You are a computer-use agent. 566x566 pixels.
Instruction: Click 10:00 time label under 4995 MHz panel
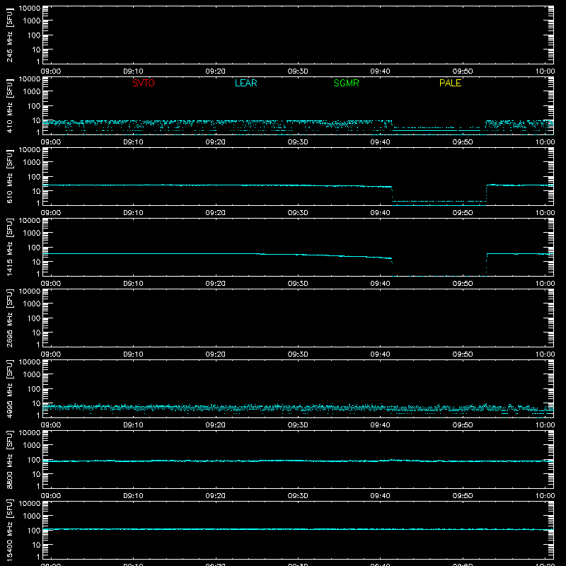[545, 425]
